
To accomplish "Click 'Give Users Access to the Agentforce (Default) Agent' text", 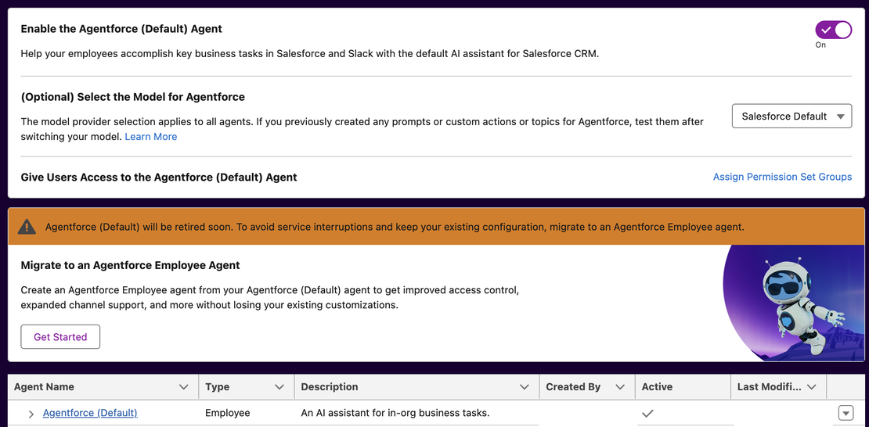I will tap(158, 178).
